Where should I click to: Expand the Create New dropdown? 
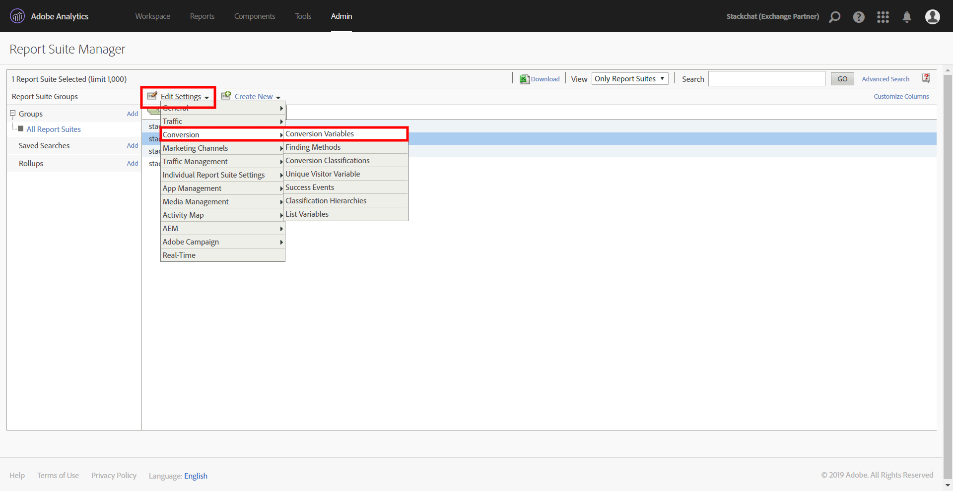[258, 97]
